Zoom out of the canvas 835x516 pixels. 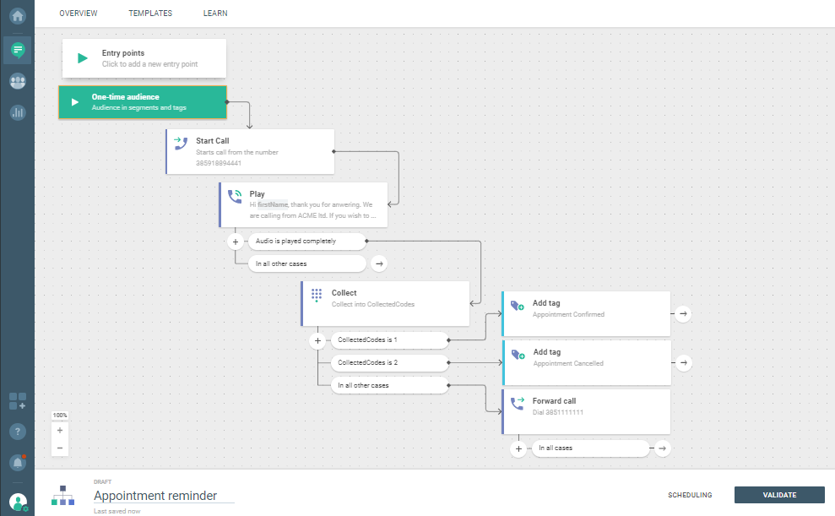pos(60,448)
